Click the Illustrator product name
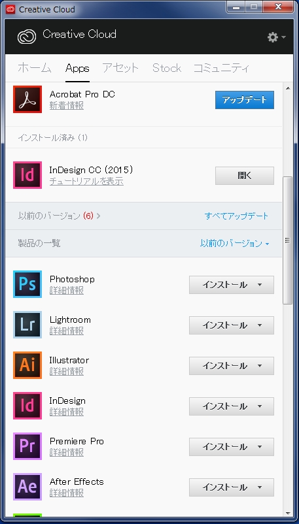This screenshot has width=299, height=524. coord(69,360)
